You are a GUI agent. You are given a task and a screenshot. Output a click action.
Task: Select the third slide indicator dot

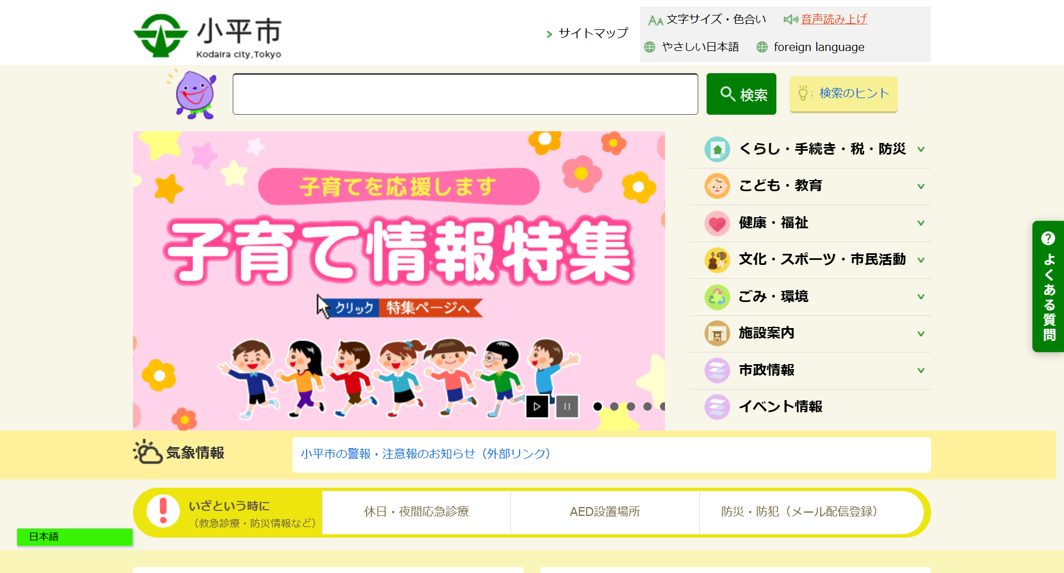pos(631,406)
